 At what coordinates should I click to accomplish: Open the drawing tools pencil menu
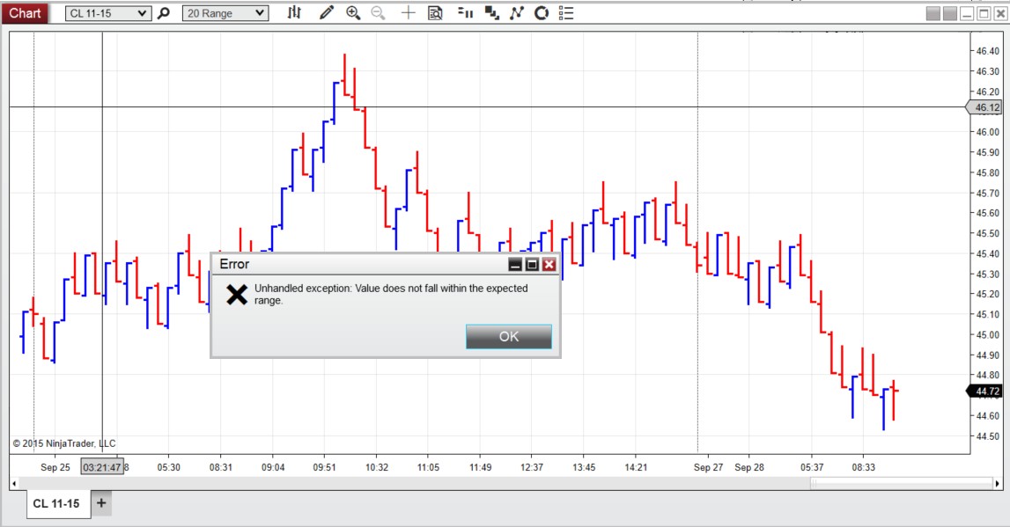coord(327,13)
